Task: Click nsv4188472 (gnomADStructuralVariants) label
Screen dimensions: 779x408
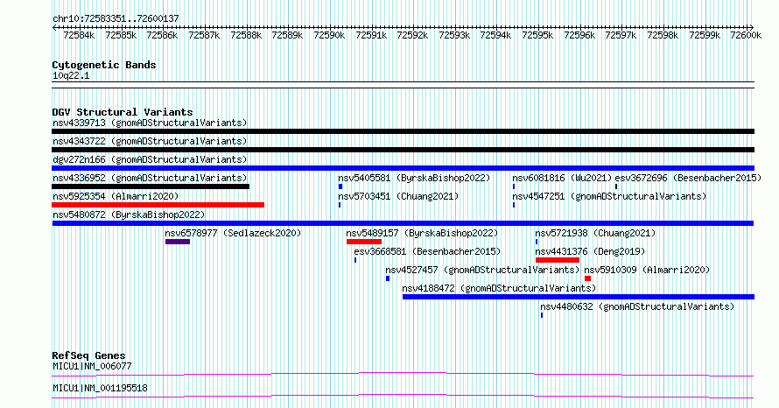Action: (x=499, y=288)
